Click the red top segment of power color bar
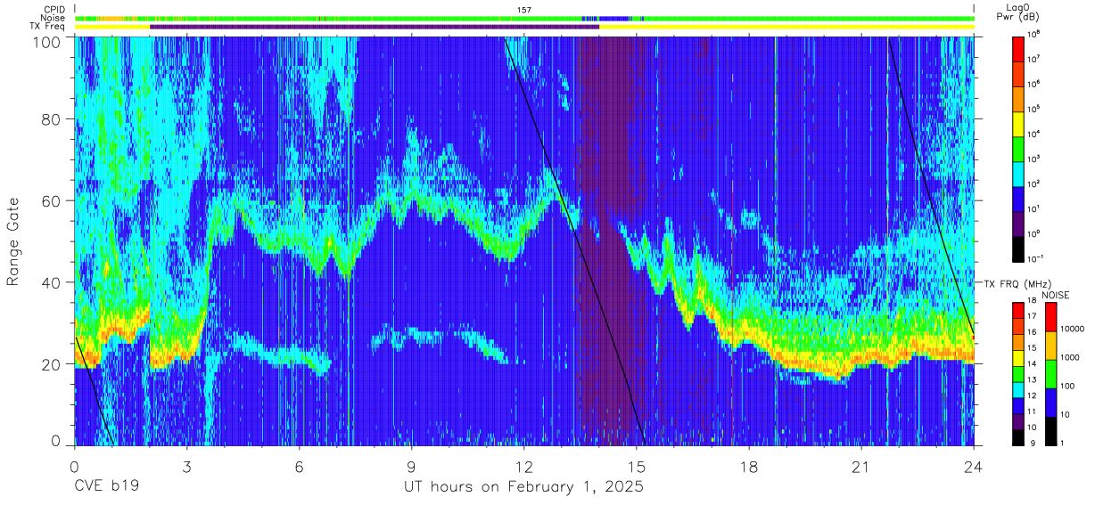Viewport: 1095px width, 505px height. [1017, 48]
